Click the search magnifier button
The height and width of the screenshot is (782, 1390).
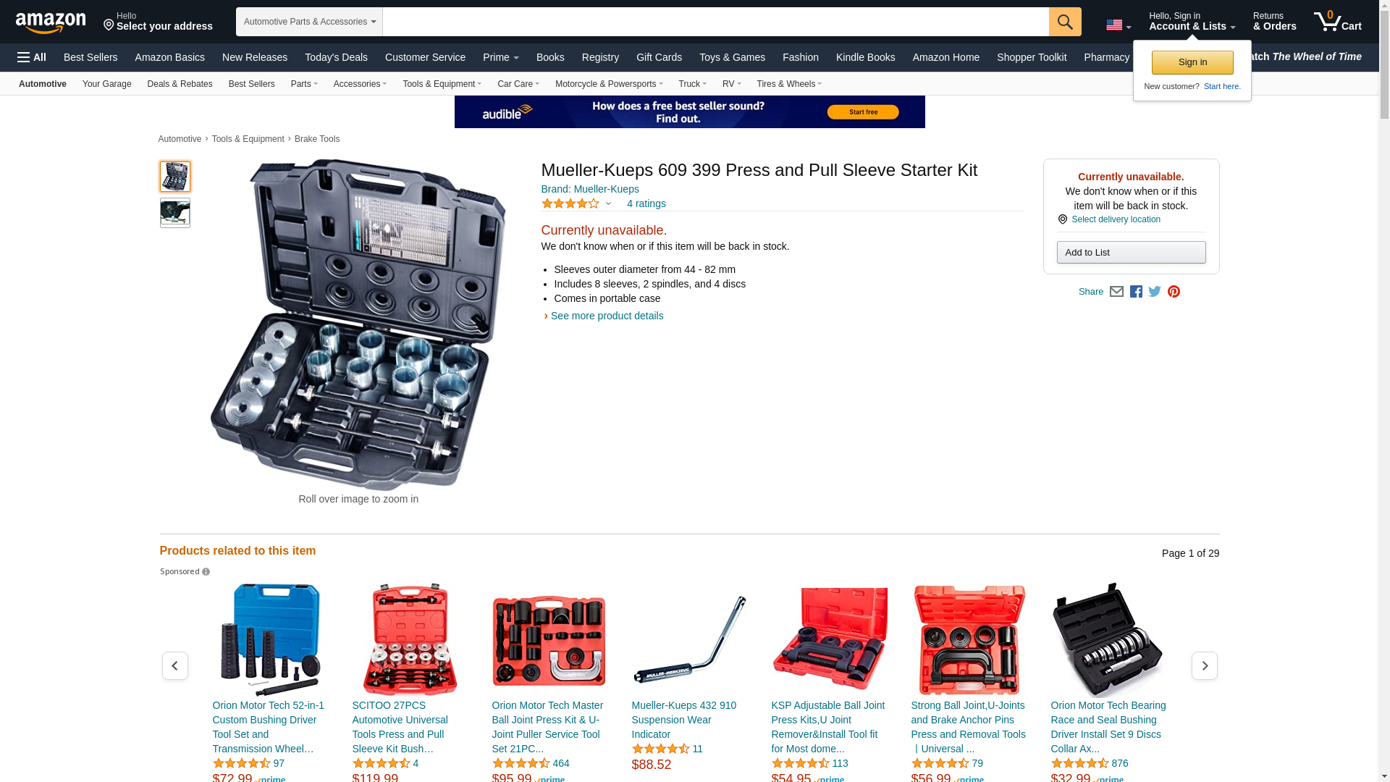pos(1064,22)
